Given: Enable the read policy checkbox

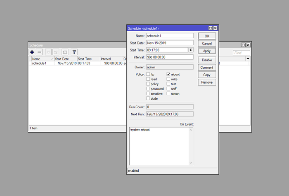Looking at the screenshot, I should [x=148, y=79].
